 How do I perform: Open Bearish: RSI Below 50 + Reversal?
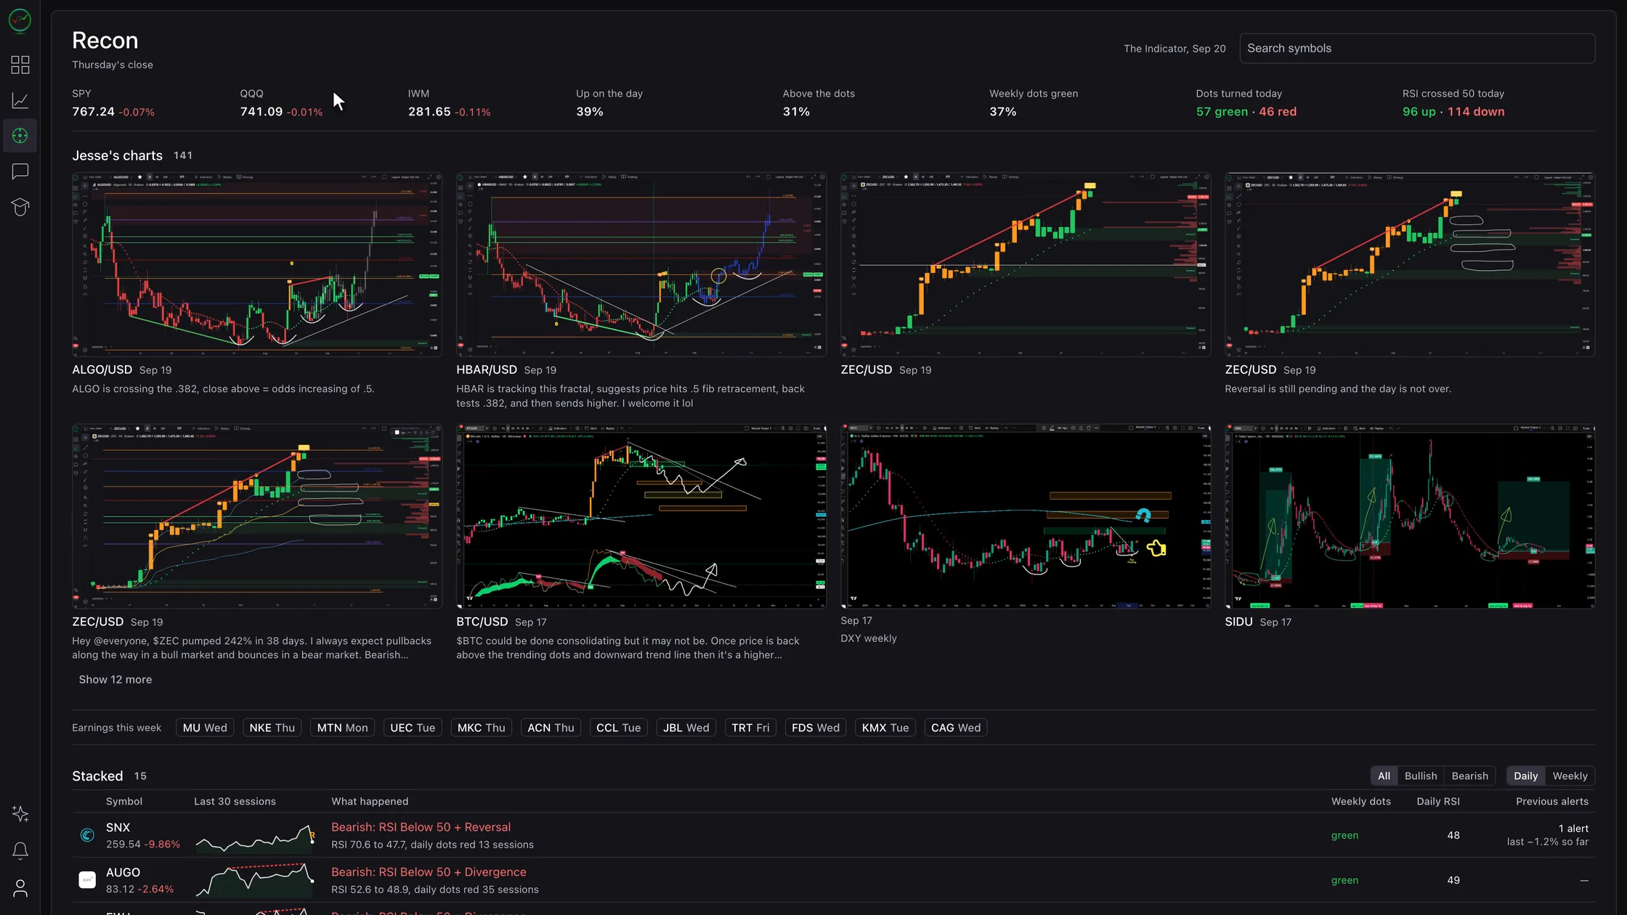tap(421, 827)
